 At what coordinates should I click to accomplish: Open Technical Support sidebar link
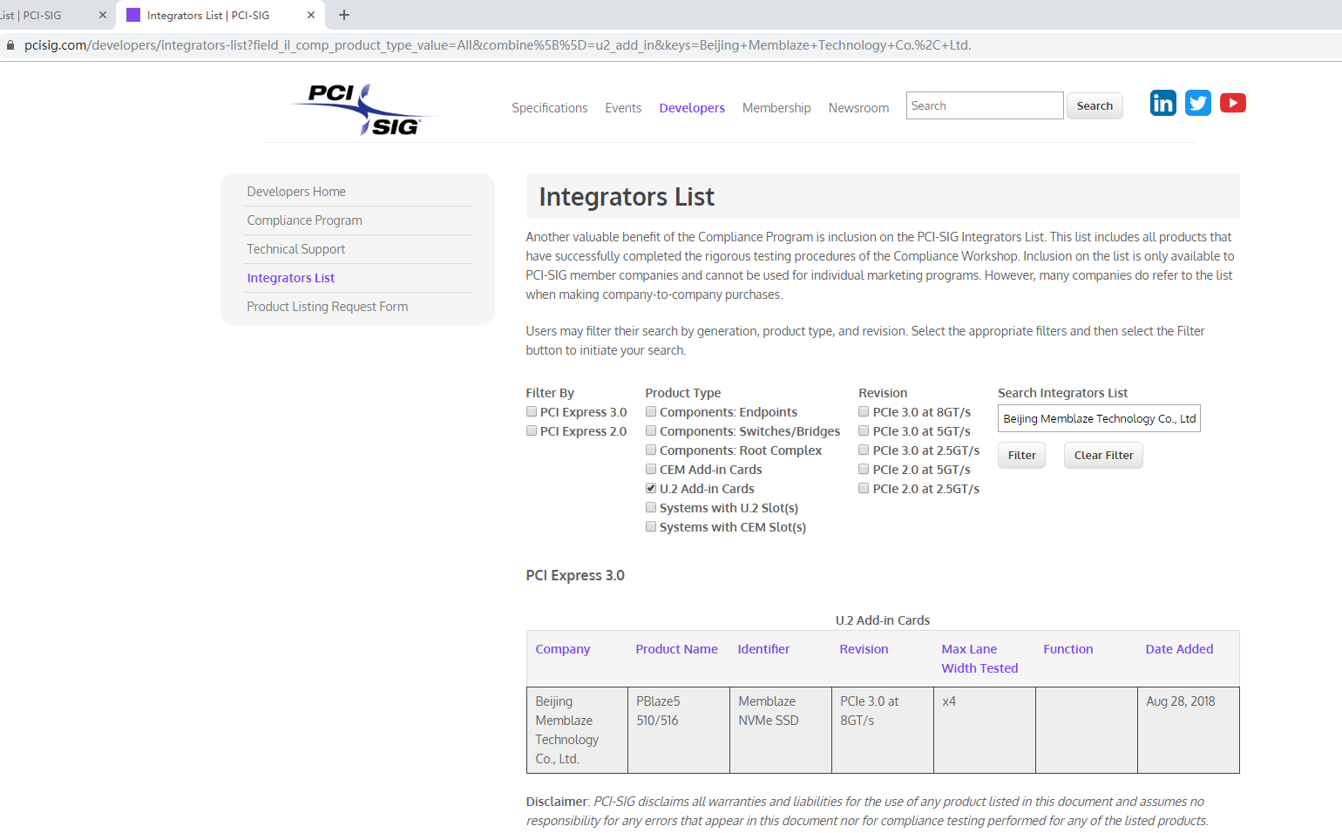[295, 249]
